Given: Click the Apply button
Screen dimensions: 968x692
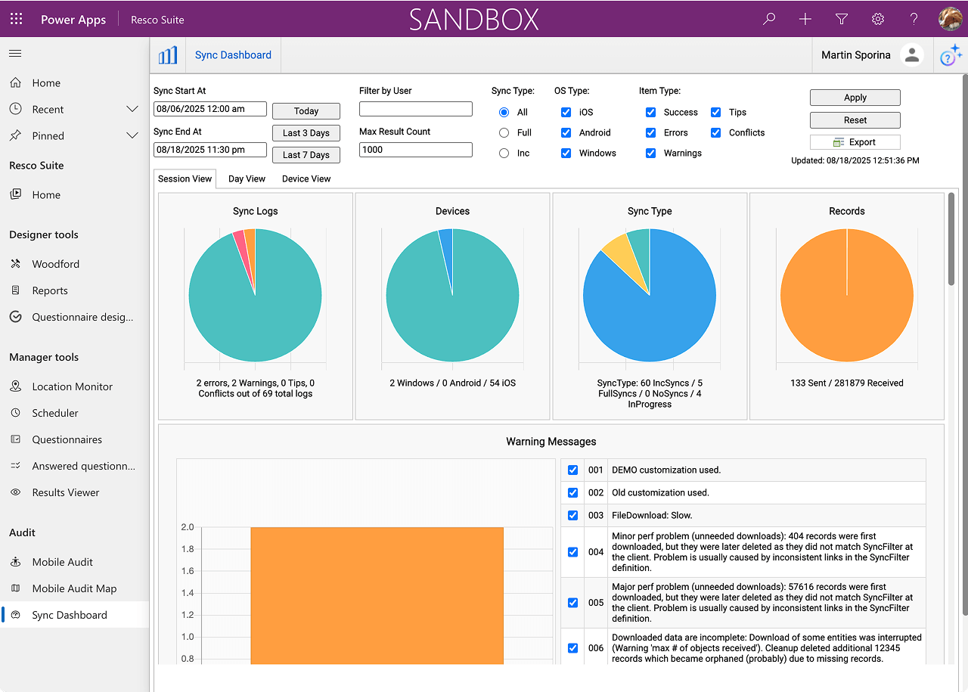Looking at the screenshot, I should [x=855, y=98].
